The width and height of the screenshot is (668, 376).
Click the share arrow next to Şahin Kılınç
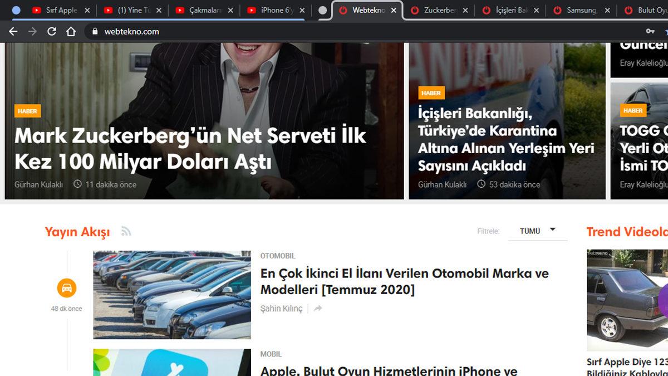pyautogui.click(x=318, y=307)
